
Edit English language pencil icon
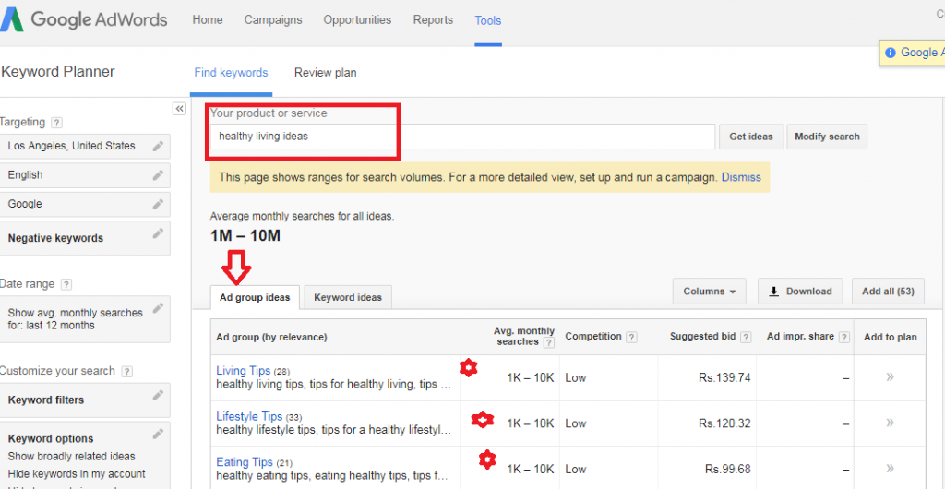[x=158, y=175]
